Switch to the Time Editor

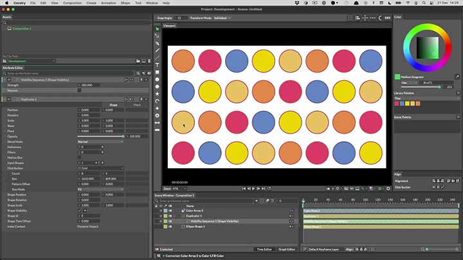pos(264,249)
